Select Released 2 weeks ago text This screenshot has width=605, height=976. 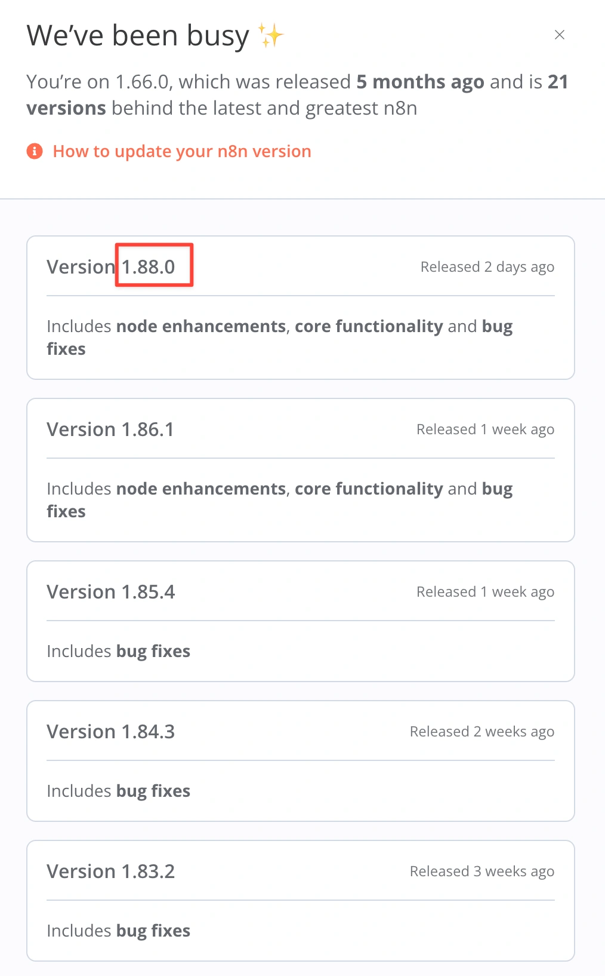pos(482,732)
